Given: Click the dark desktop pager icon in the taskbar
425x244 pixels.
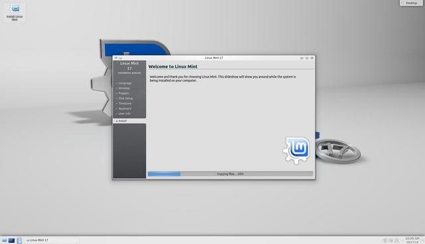Looking at the screenshot, I should [x=11, y=240].
